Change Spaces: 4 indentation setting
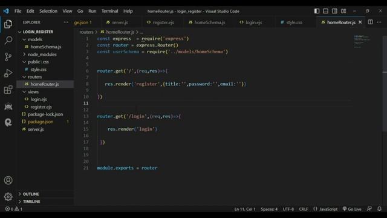 (269, 209)
